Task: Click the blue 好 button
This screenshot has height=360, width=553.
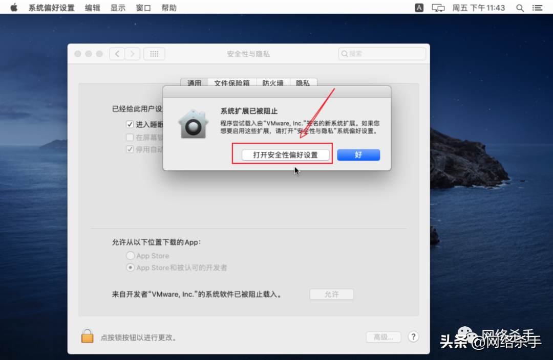Action: point(358,155)
